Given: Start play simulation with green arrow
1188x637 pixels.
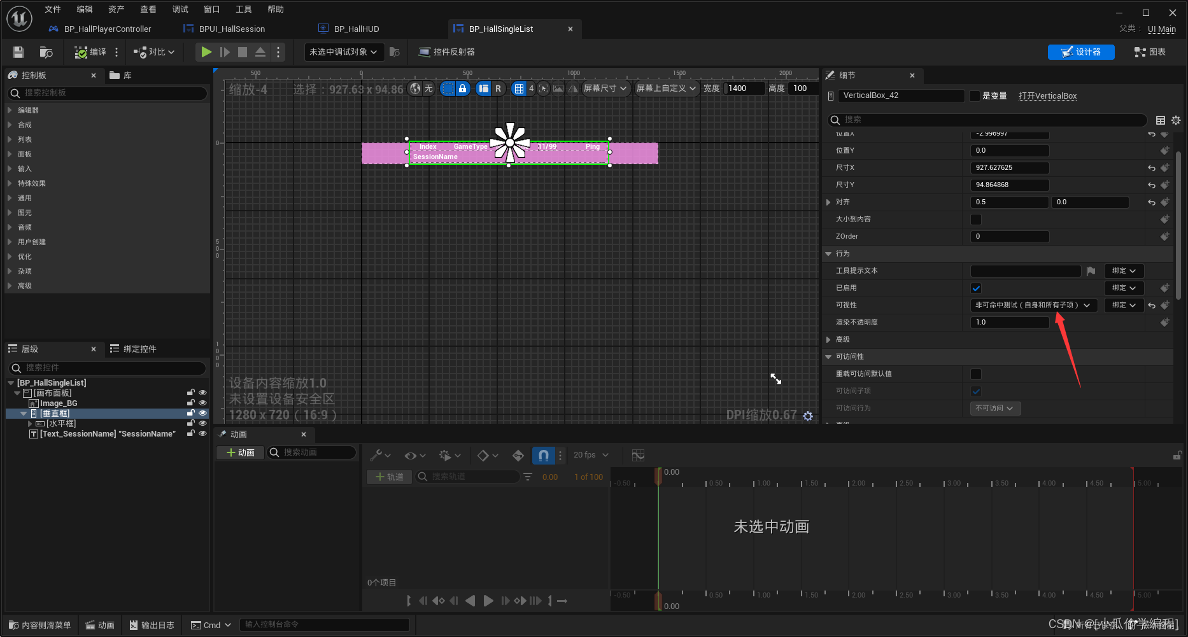Looking at the screenshot, I should click(206, 52).
